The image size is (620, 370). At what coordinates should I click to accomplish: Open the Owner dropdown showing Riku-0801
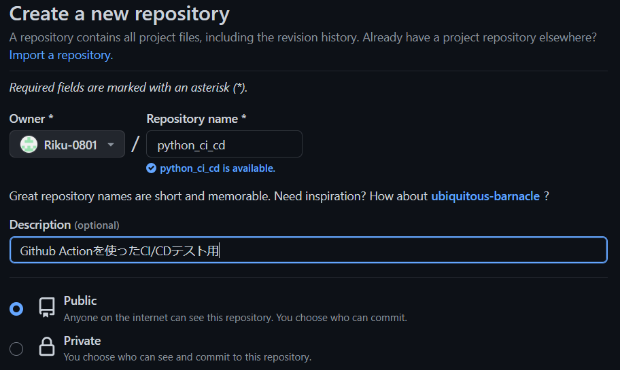(67, 145)
